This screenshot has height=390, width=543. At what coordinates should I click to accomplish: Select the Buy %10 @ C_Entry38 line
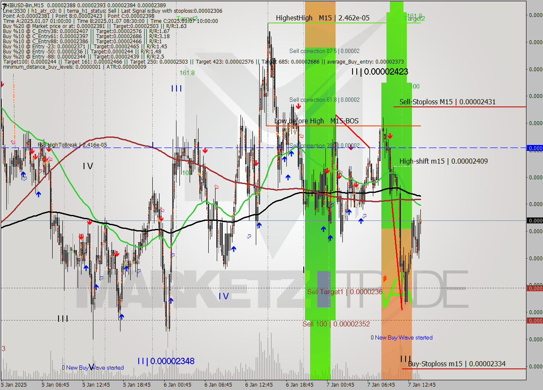[86, 31]
